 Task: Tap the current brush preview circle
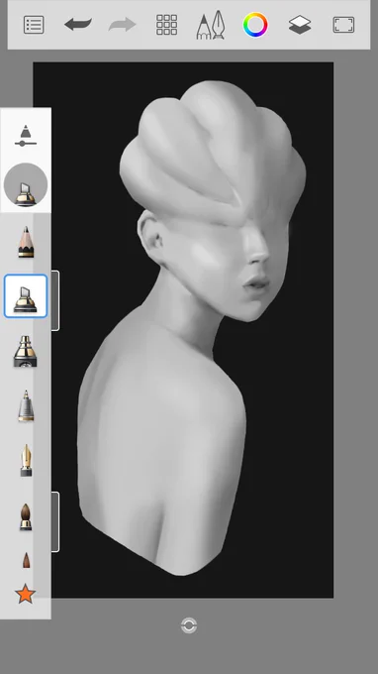26,184
